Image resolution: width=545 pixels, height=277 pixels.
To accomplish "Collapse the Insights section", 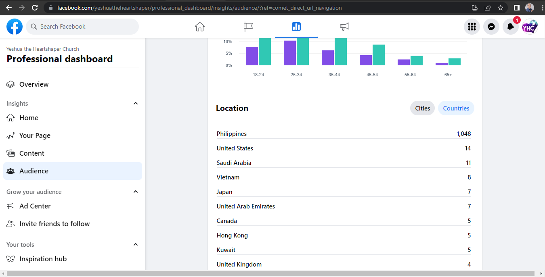I will [136, 104].
